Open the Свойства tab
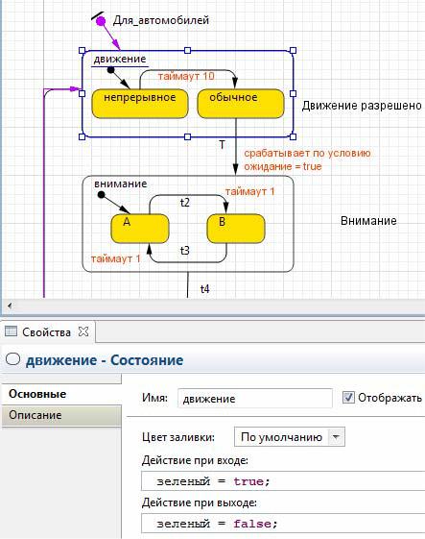Image resolution: width=425 pixels, height=539 pixels. [x=46, y=332]
